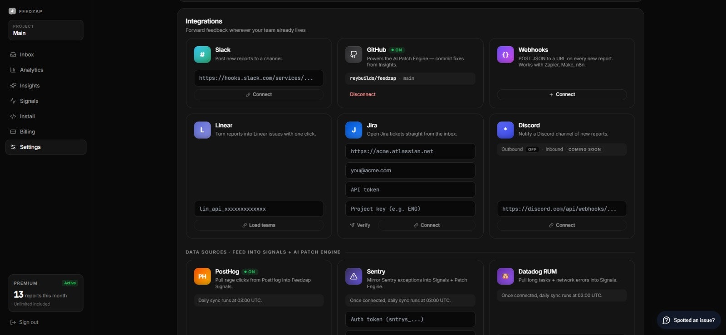The image size is (726, 335).
Task: Click the 13 reports this month counter
Action: tap(40, 295)
